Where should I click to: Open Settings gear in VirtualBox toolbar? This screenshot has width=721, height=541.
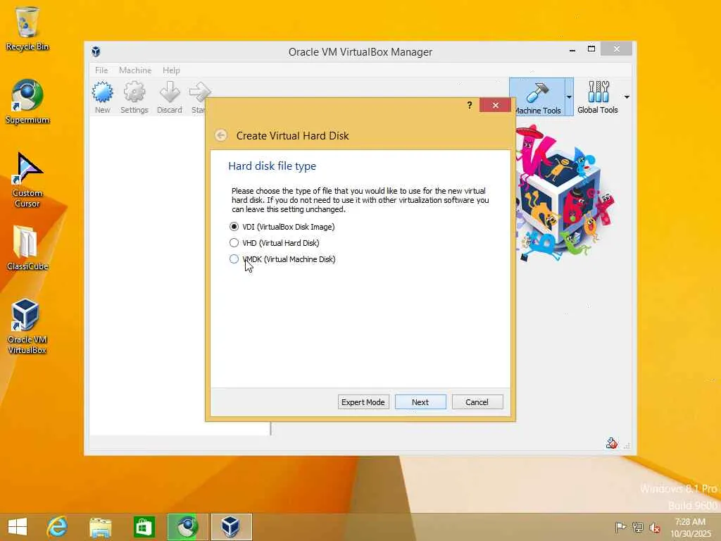coord(134,97)
